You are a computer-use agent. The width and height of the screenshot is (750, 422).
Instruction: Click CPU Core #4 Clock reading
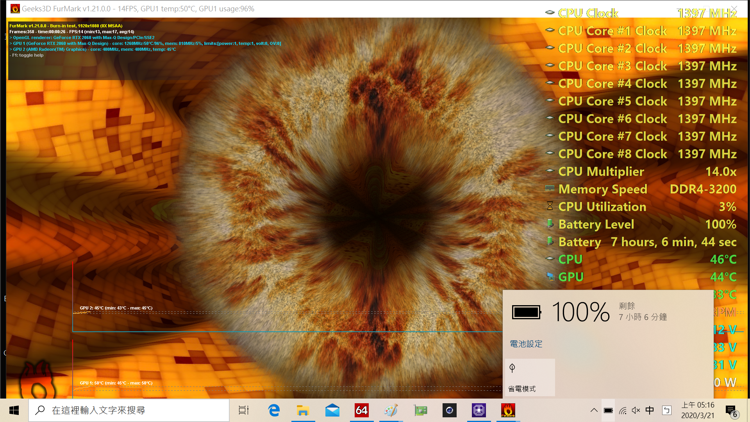coord(707,84)
